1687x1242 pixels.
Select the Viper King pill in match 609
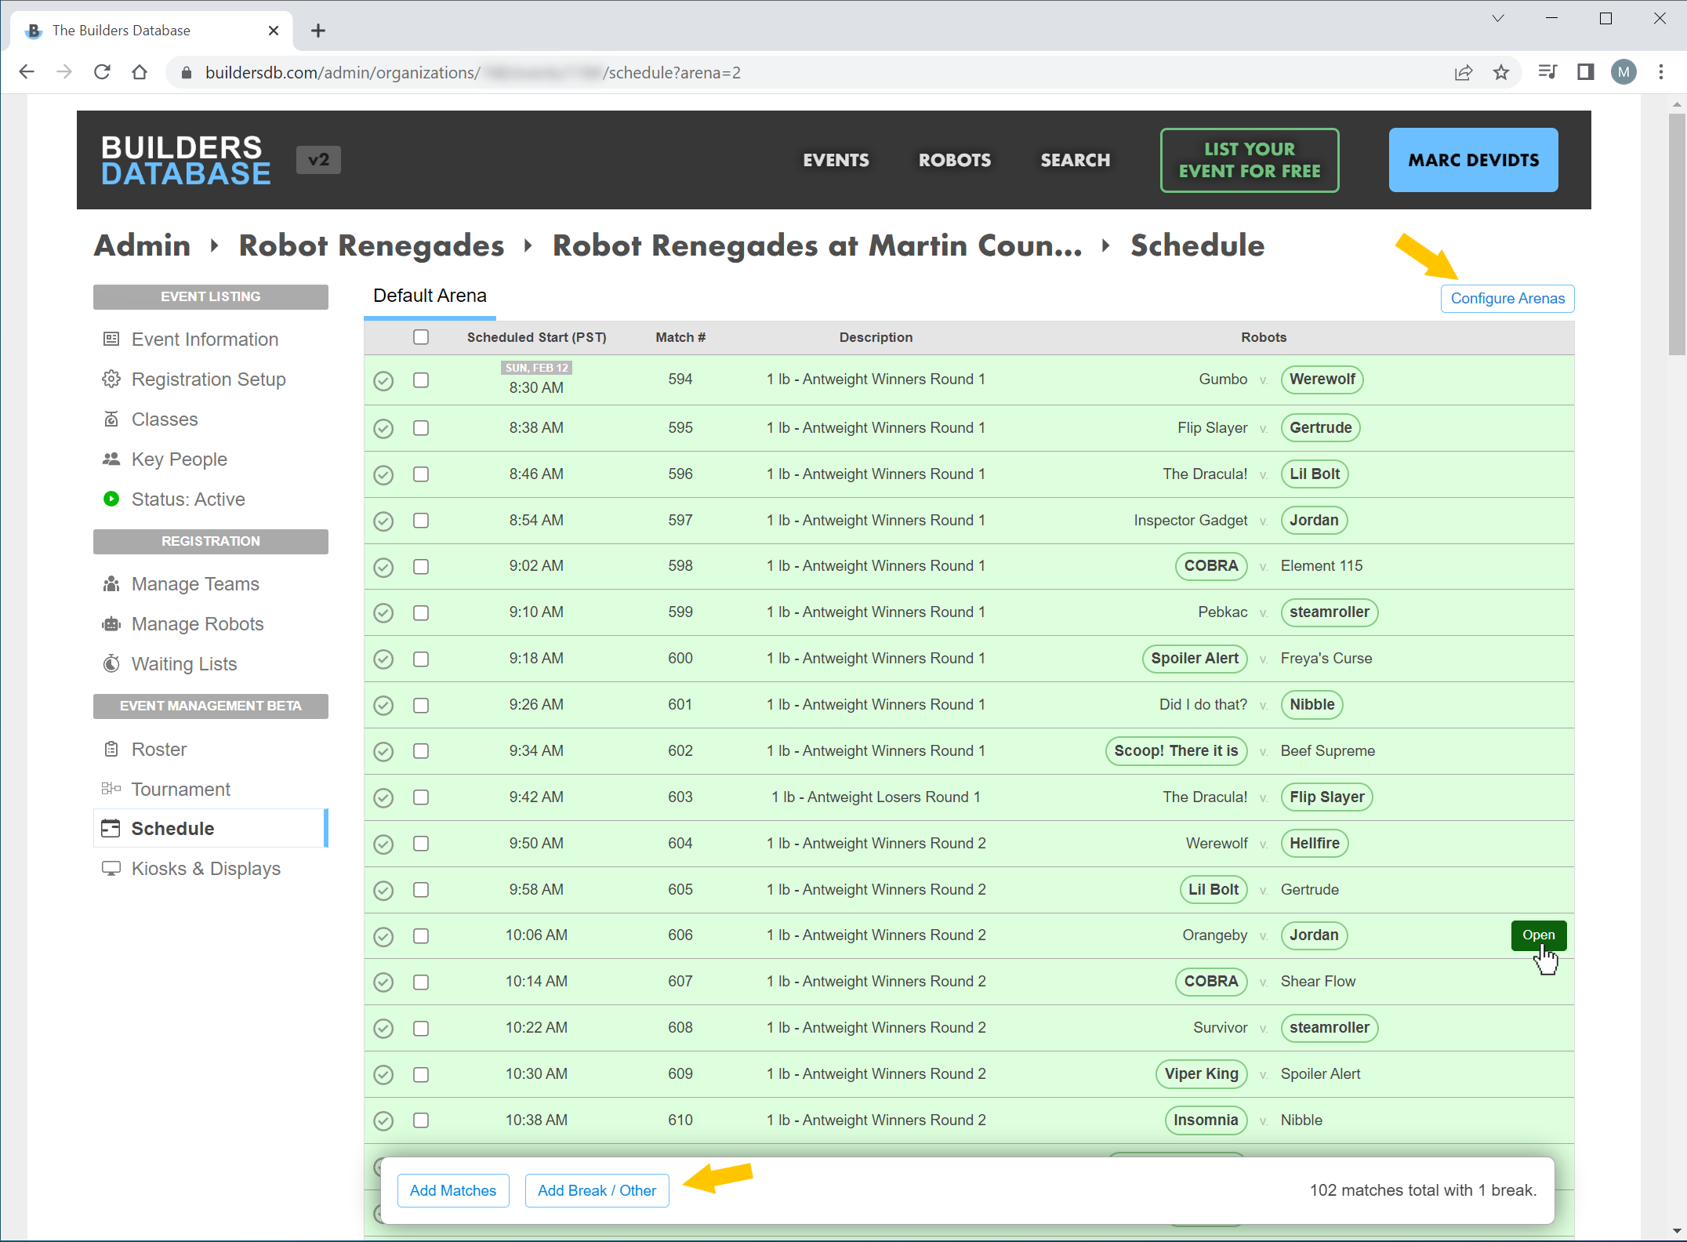tap(1201, 1074)
